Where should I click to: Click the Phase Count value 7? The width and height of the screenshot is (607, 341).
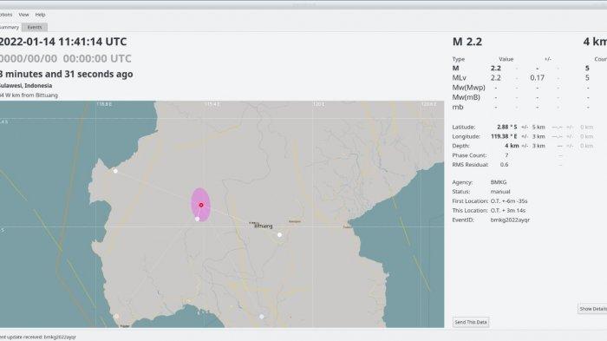point(506,155)
